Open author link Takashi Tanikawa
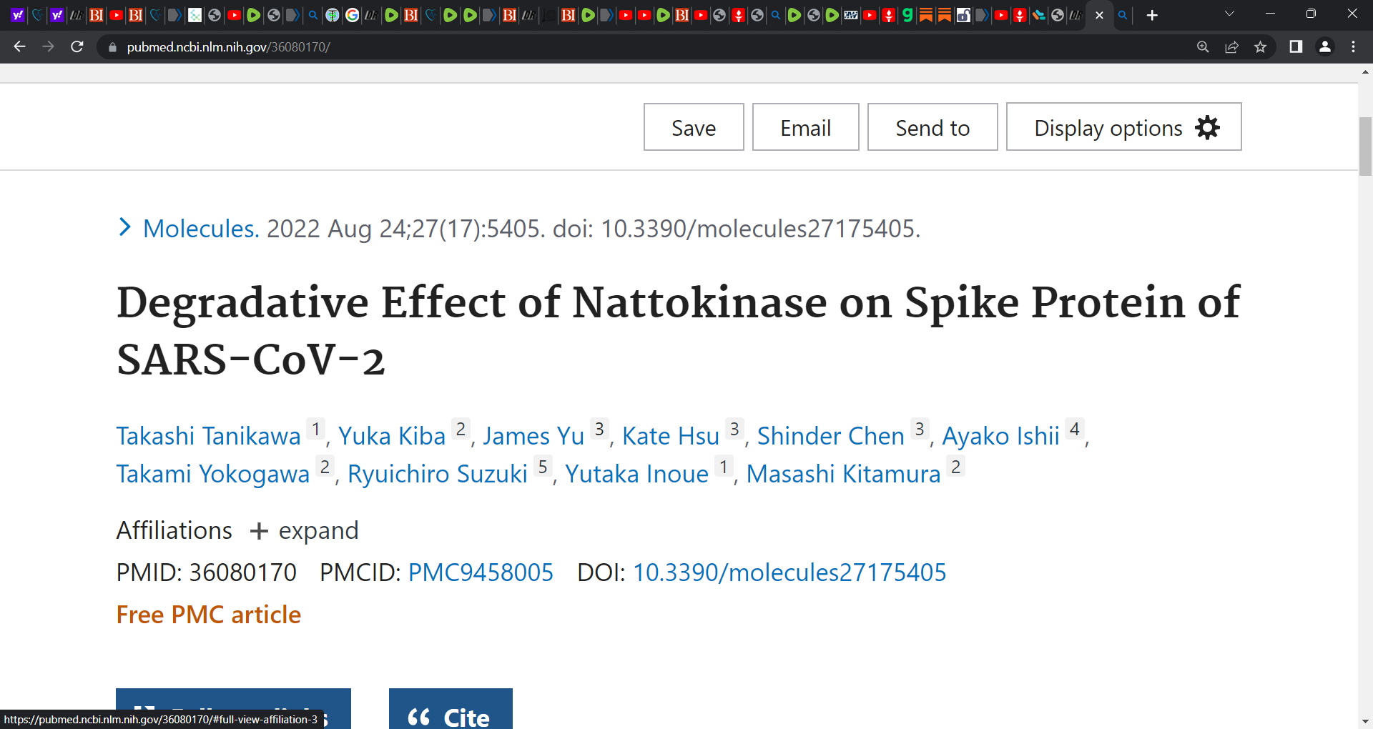This screenshot has width=1373, height=729. tap(209, 436)
